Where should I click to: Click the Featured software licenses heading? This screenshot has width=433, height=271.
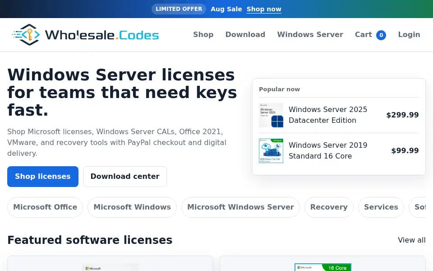point(90,240)
